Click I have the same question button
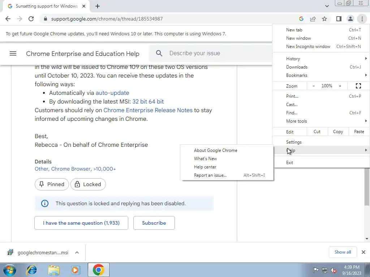370x277 pixels. [81, 223]
